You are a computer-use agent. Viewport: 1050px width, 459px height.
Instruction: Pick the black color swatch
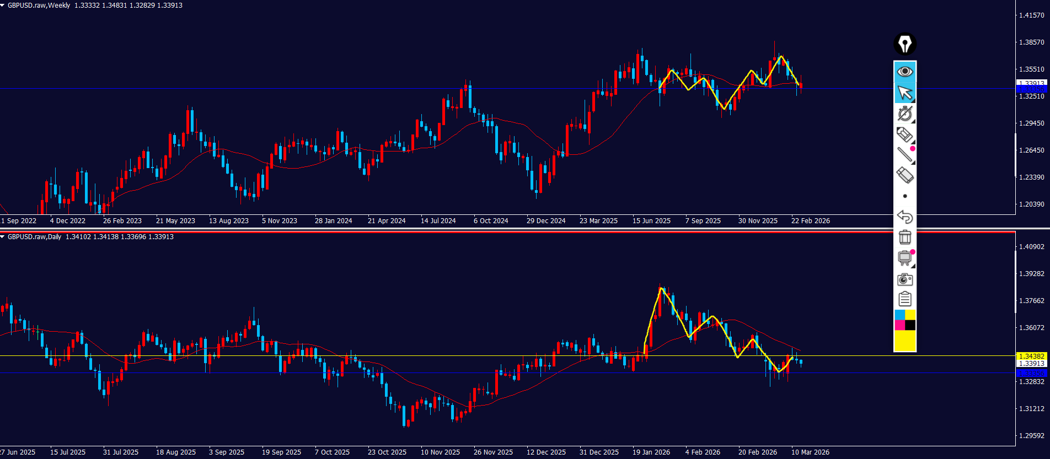pos(910,325)
